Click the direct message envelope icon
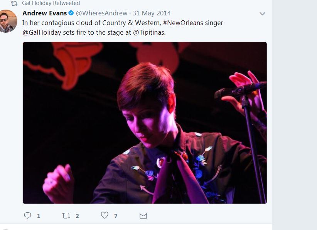The height and width of the screenshot is (230, 317). click(143, 216)
